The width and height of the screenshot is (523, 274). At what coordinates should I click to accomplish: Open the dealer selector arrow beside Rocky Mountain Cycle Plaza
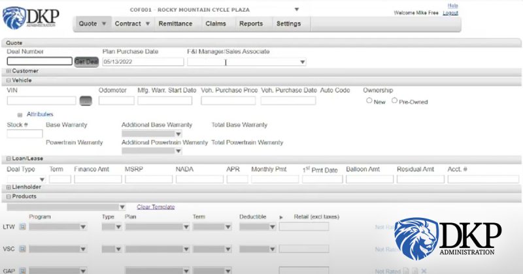click(297, 9)
